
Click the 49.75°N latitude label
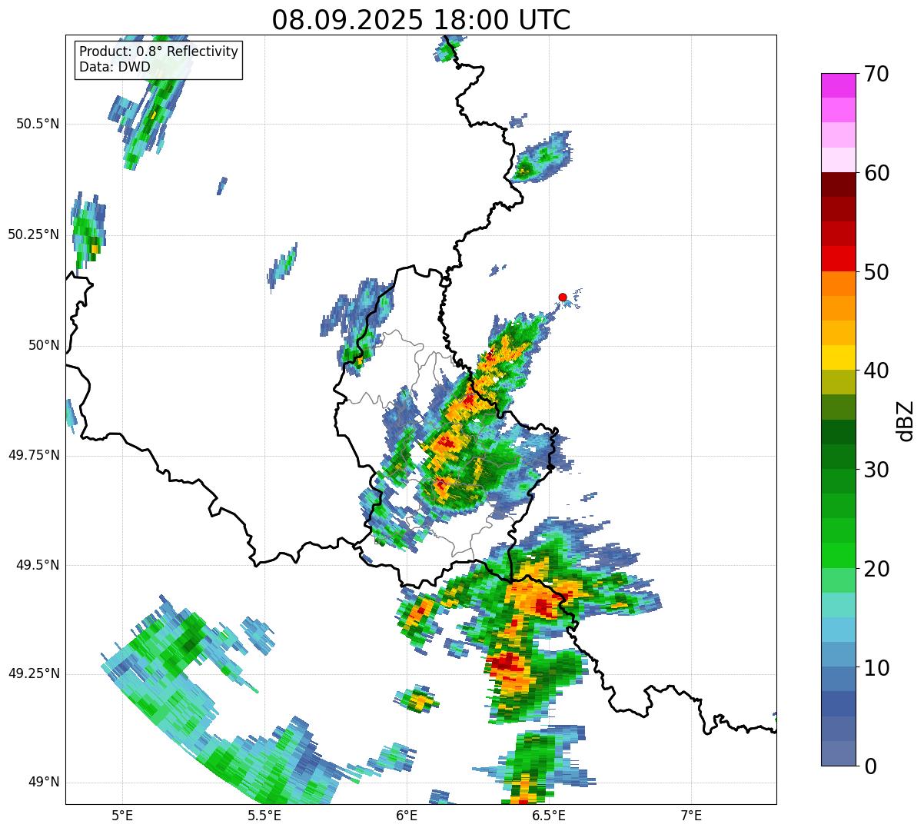pos(33,455)
